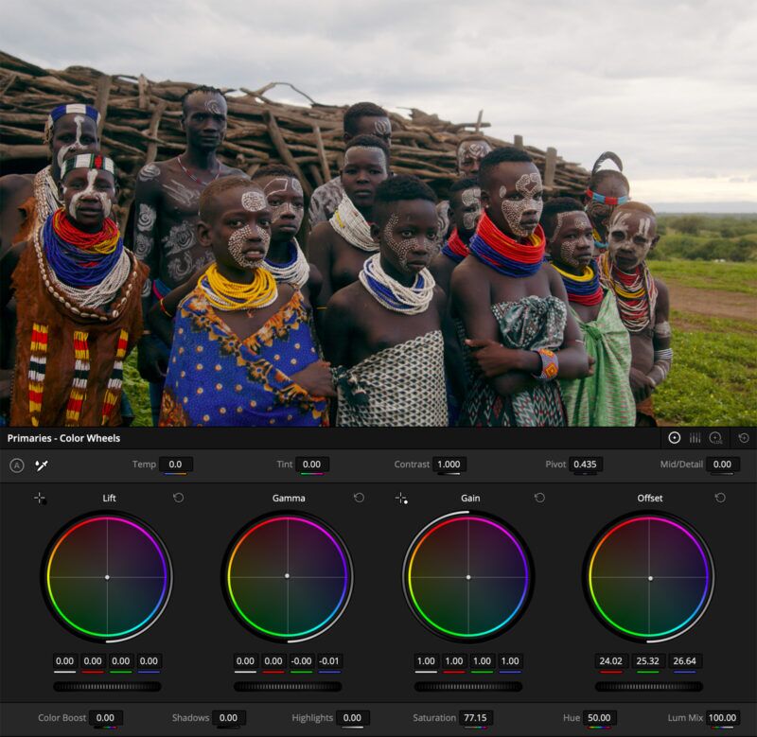Click the Auto Balance 'A' button
Viewport: 757px width, 737px height.
[x=17, y=465]
